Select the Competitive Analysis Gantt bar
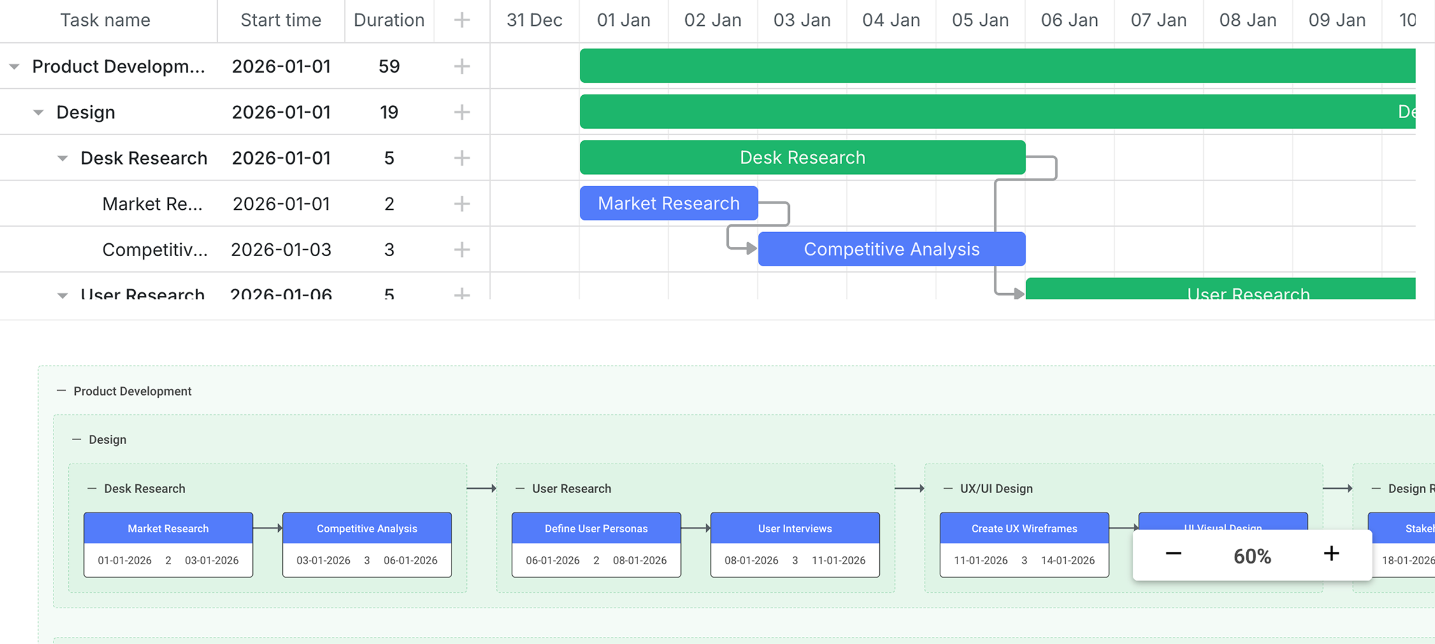The image size is (1435, 644). click(891, 249)
